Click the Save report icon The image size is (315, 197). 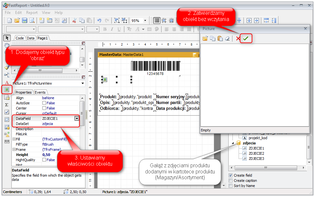[x=25, y=20]
